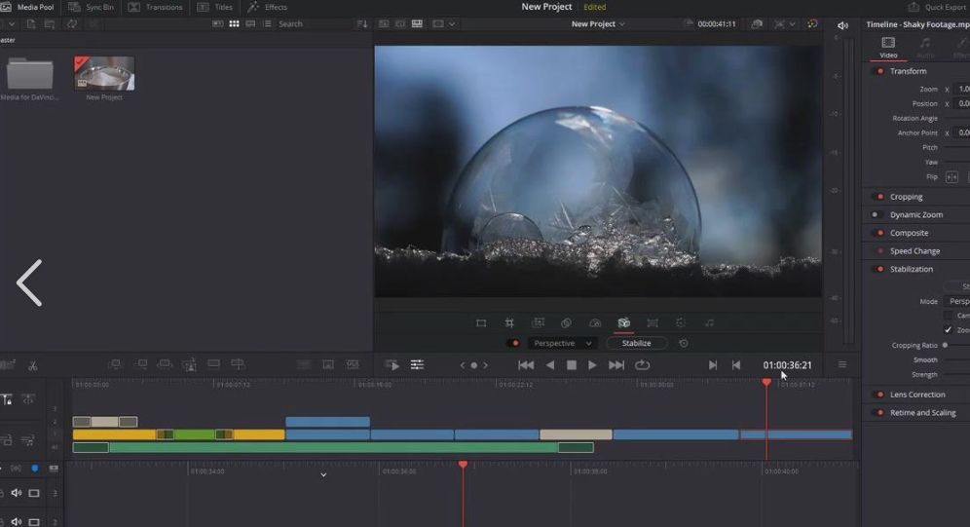Image resolution: width=970 pixels, height=527 pixels.
Task: Click the Go to Next Edit button
Action: [713, 365]
